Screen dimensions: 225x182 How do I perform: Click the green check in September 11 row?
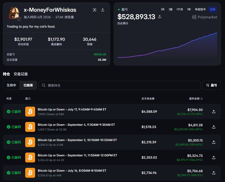pyautogui.click(x=9, y=158)
